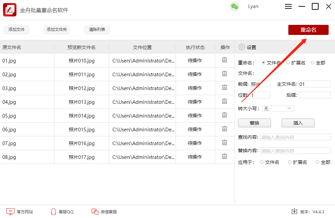
Task: Click the 照片010.jpg preview cell
Action: (x=82, y=61)
